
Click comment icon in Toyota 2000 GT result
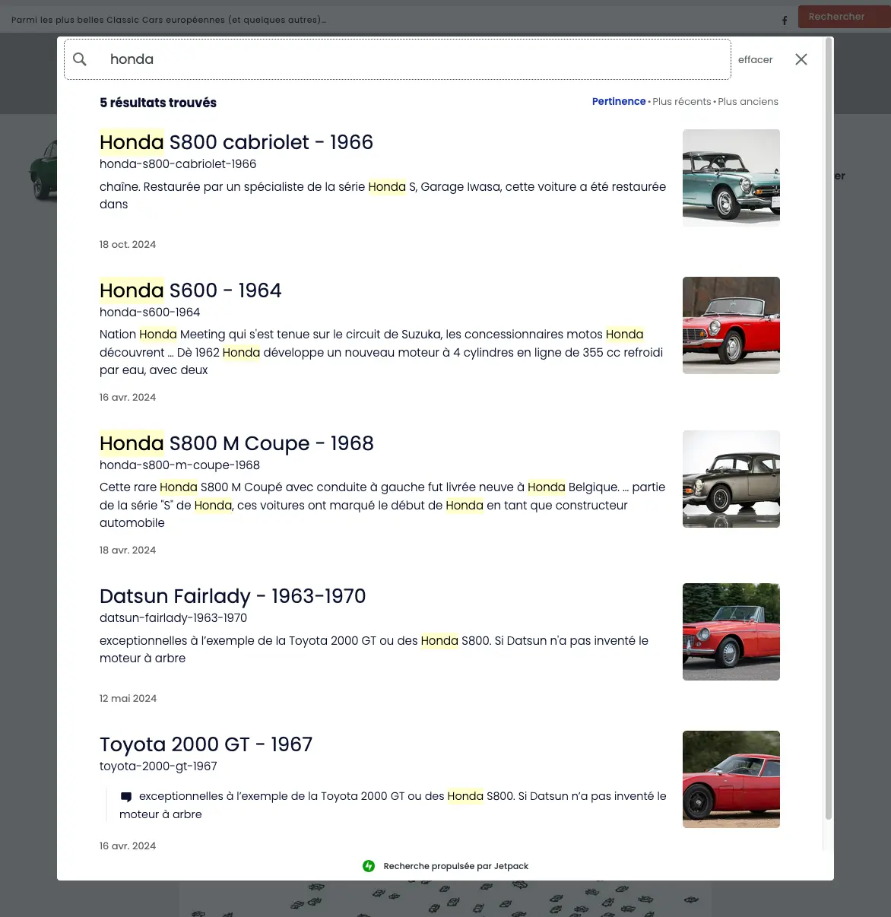point(126,797)
